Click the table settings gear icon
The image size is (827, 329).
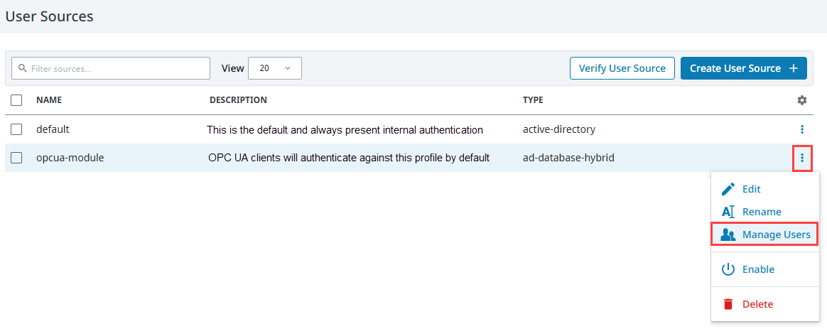[x=801, y=100]
